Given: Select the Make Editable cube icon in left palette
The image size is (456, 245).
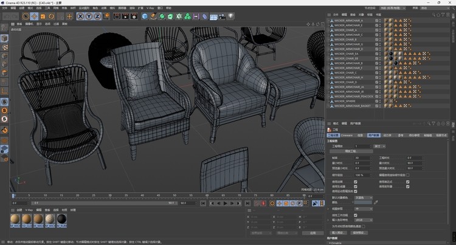Looking at the screenshot, I should coord(4,38).
